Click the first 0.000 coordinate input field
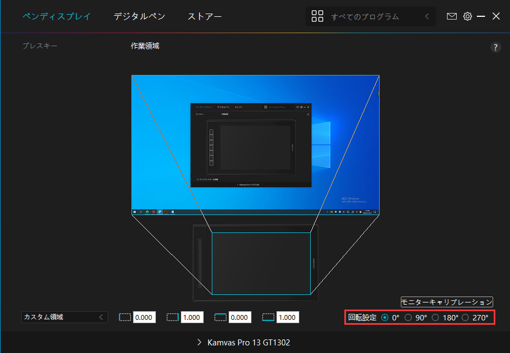This screenshot has width=510, height=353. (x=144, y=317)
